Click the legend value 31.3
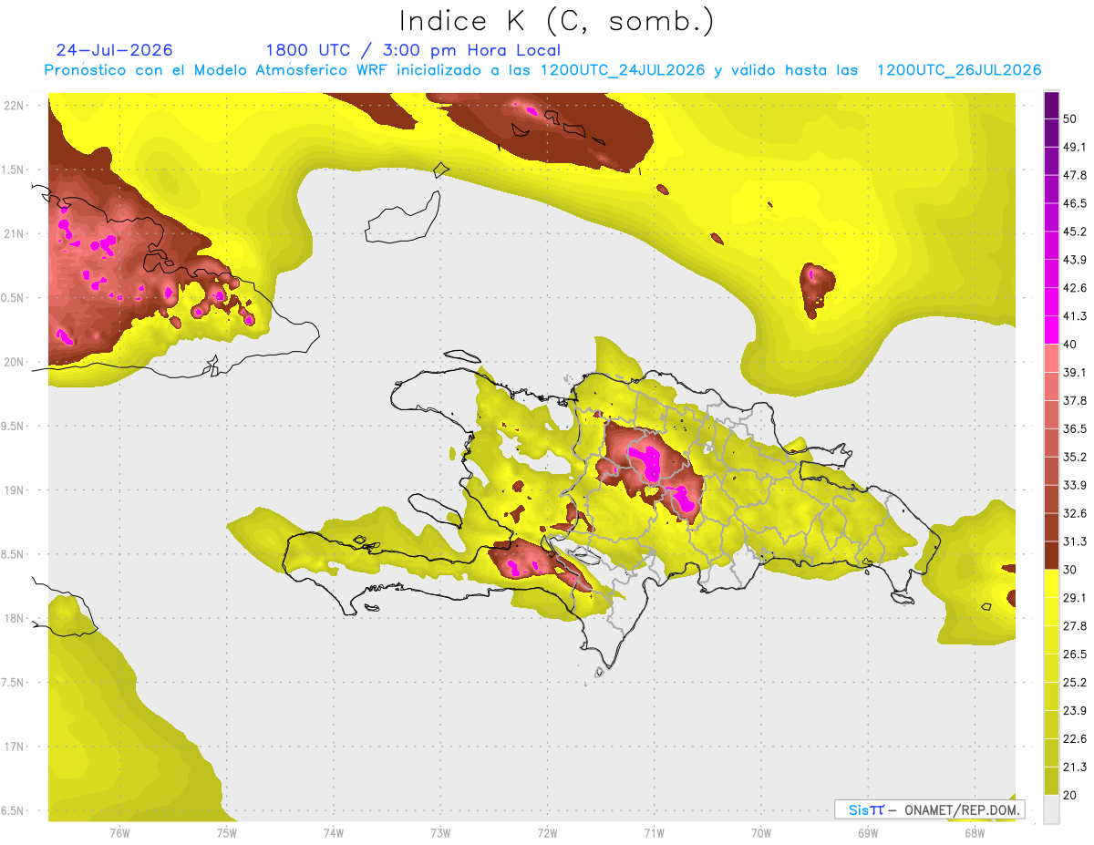Image resolution: width=1094 pixels, height=845 pixels. tap(1075, 541)
